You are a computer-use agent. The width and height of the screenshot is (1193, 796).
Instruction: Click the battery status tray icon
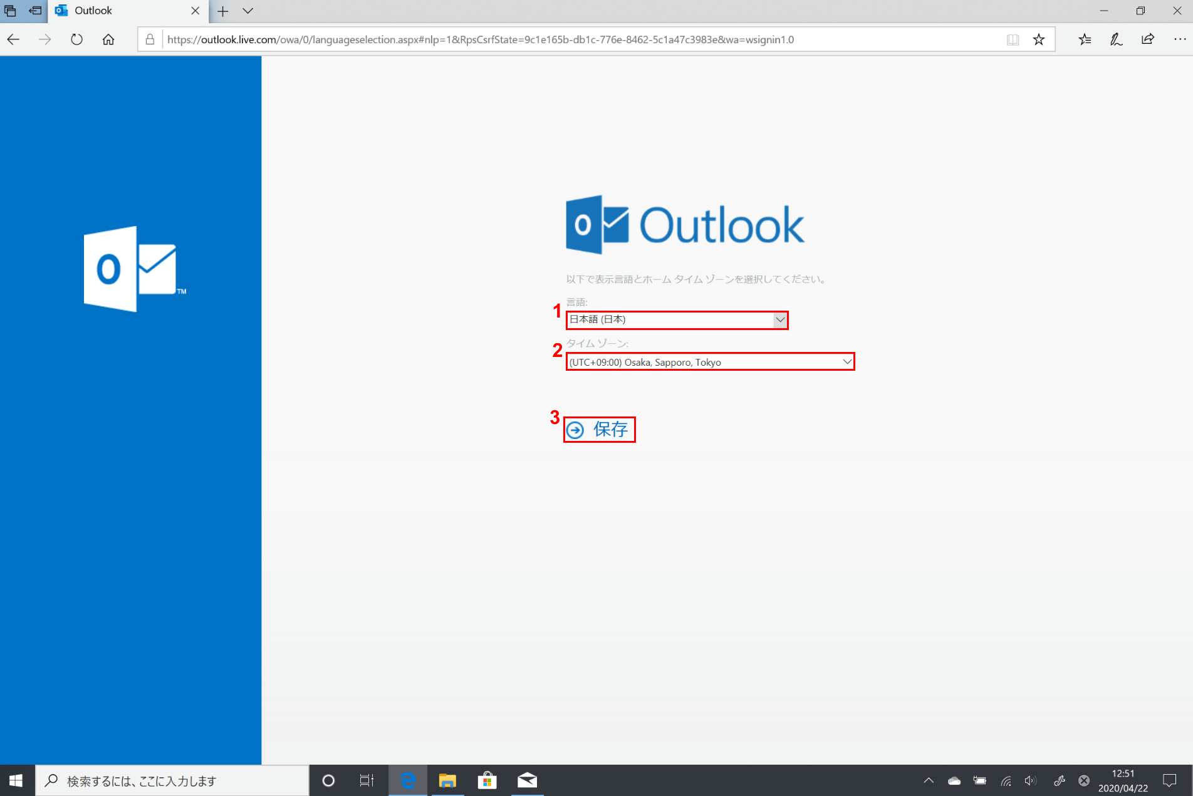coord(980,780)
